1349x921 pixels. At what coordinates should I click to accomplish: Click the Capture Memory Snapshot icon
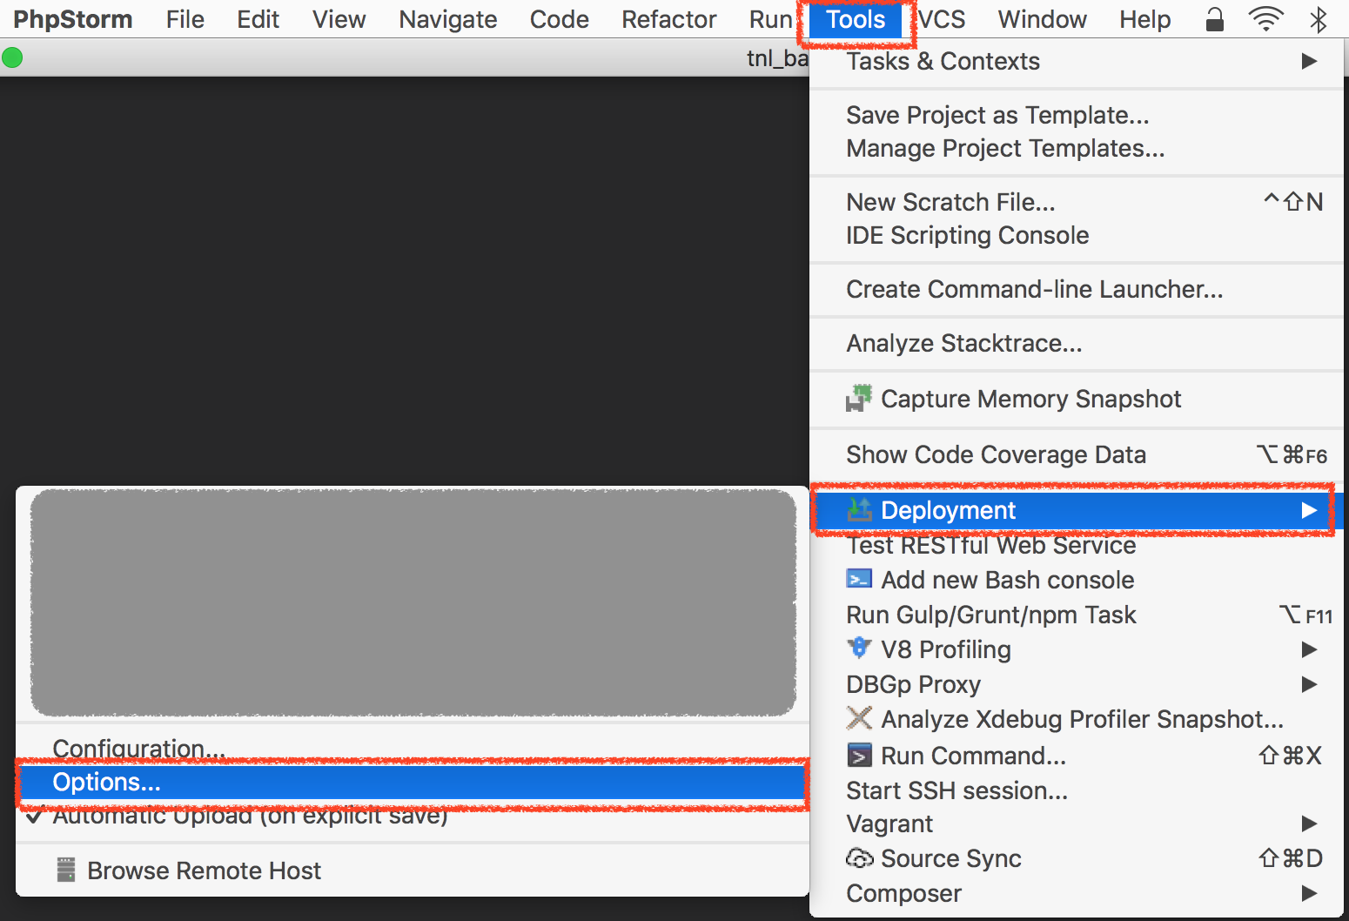tap(859, 398)
